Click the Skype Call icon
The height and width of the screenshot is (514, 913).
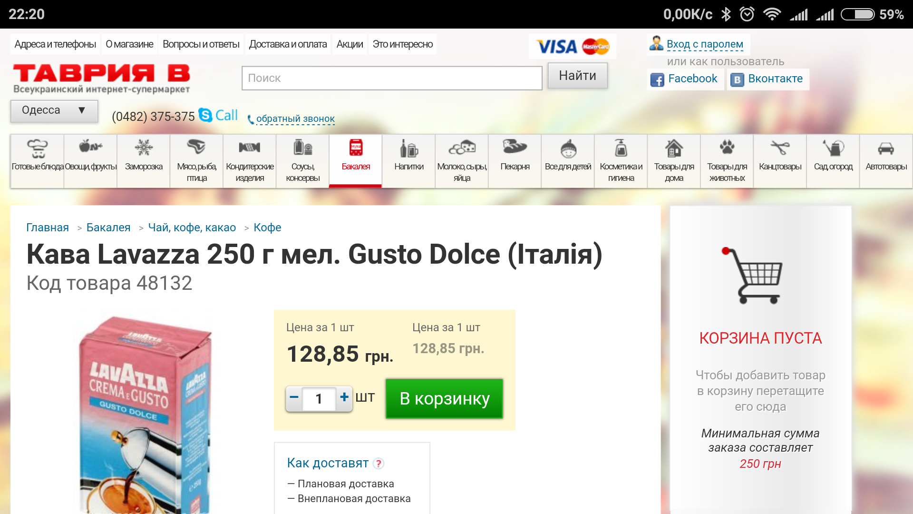218,115
